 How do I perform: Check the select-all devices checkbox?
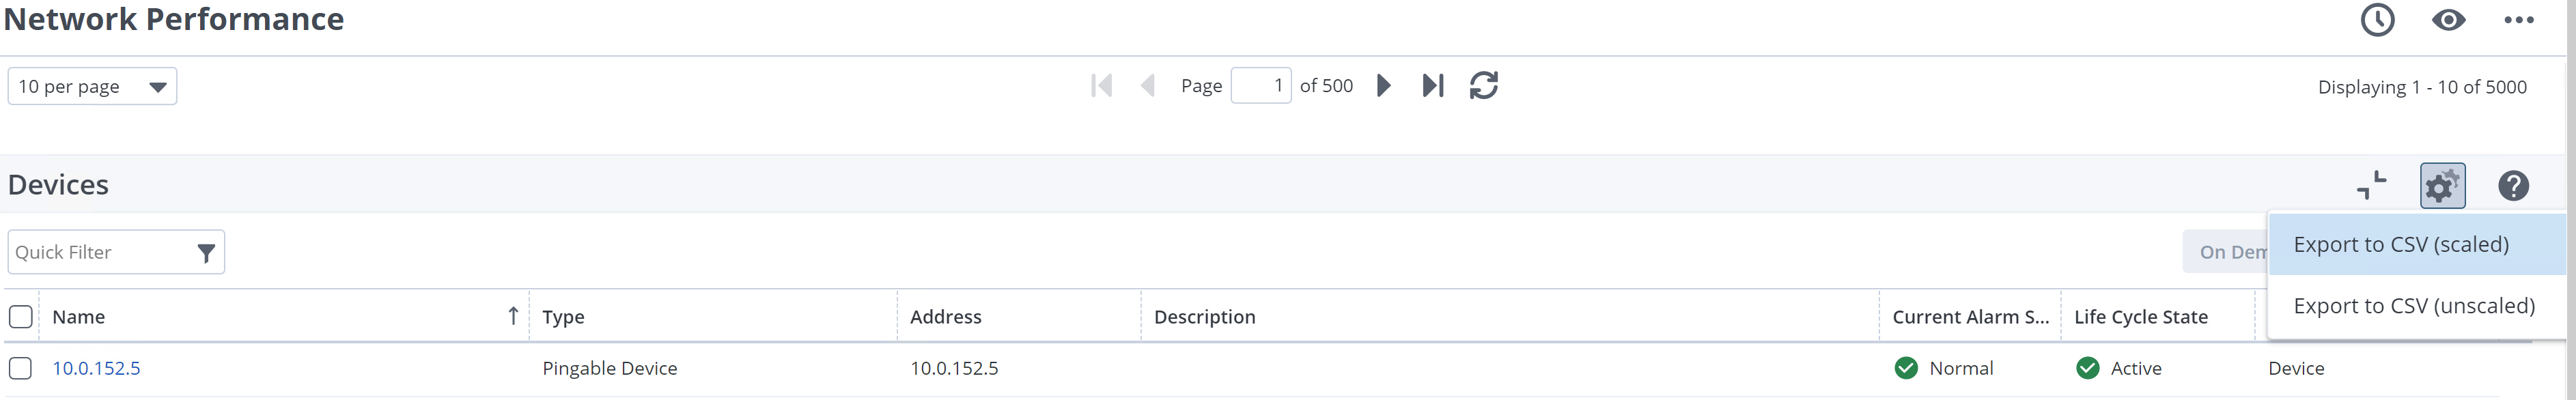click(20, 317)
